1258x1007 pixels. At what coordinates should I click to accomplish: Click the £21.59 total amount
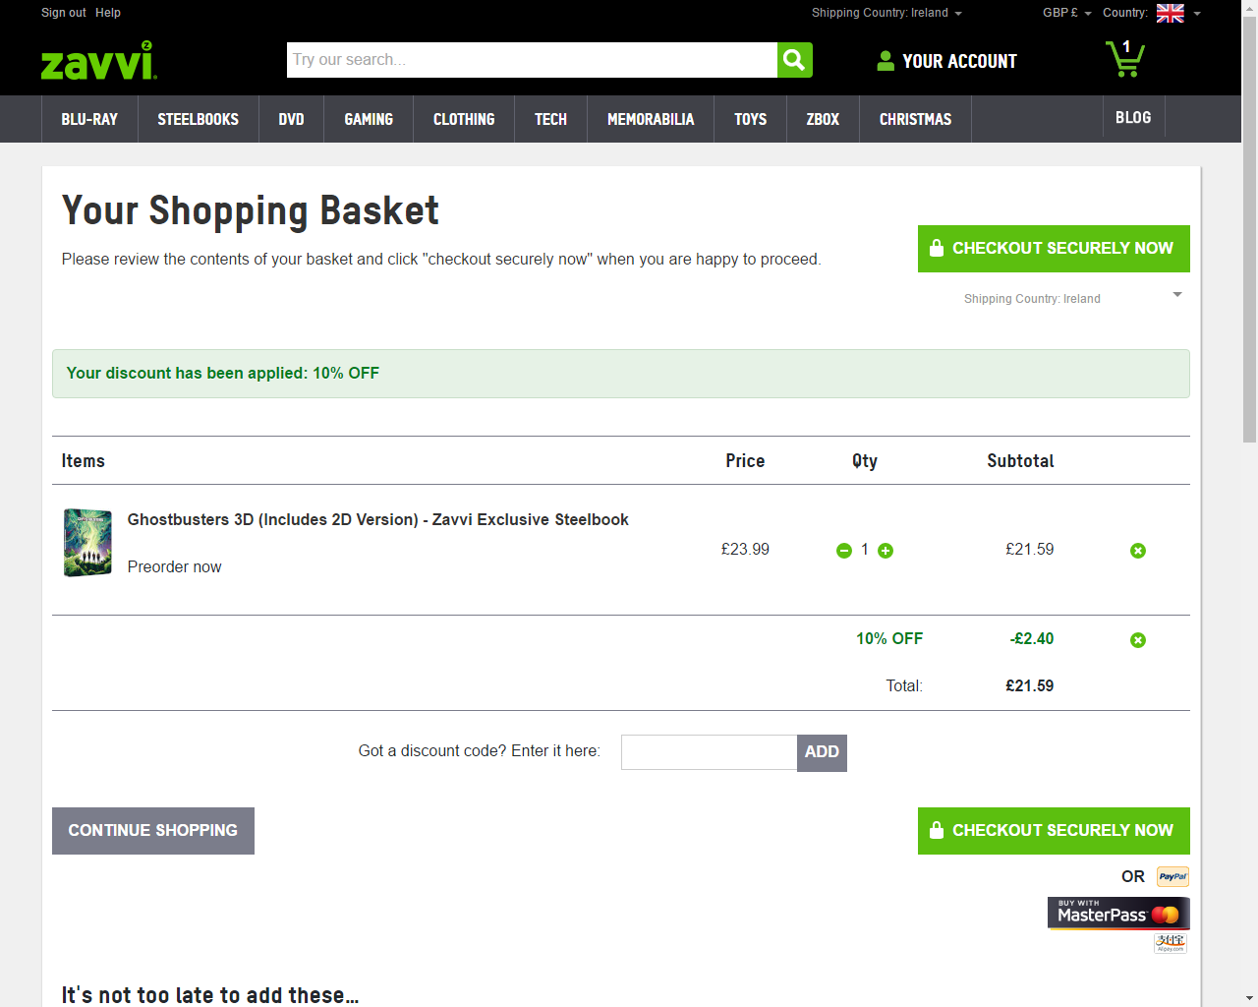click(1029, 685)
